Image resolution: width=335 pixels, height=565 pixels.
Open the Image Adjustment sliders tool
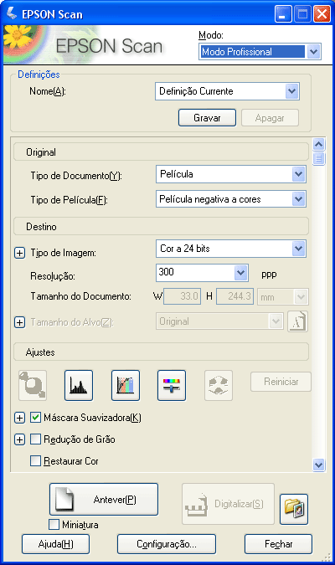pos(172,385)
